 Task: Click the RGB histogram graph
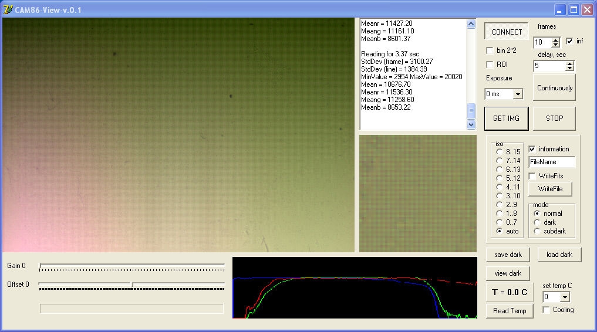tap(355, 287)
